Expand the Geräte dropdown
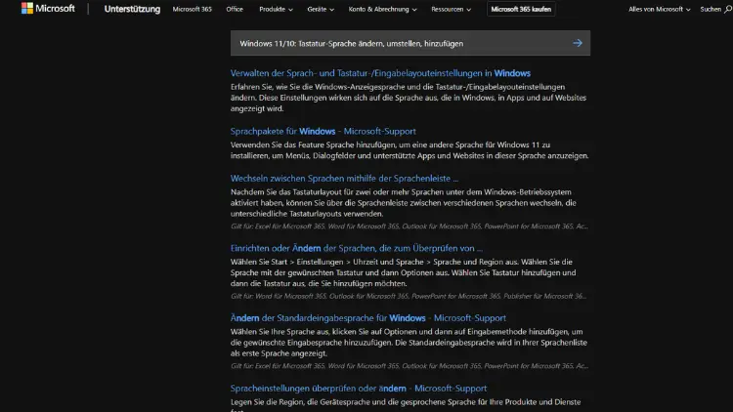This screenshot has width=733, height=412. click(321, 9)
